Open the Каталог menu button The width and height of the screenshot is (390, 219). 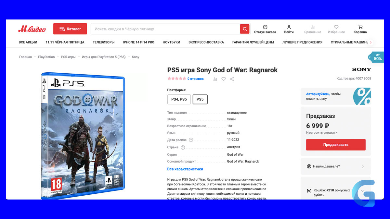click(x=70, y=29)
